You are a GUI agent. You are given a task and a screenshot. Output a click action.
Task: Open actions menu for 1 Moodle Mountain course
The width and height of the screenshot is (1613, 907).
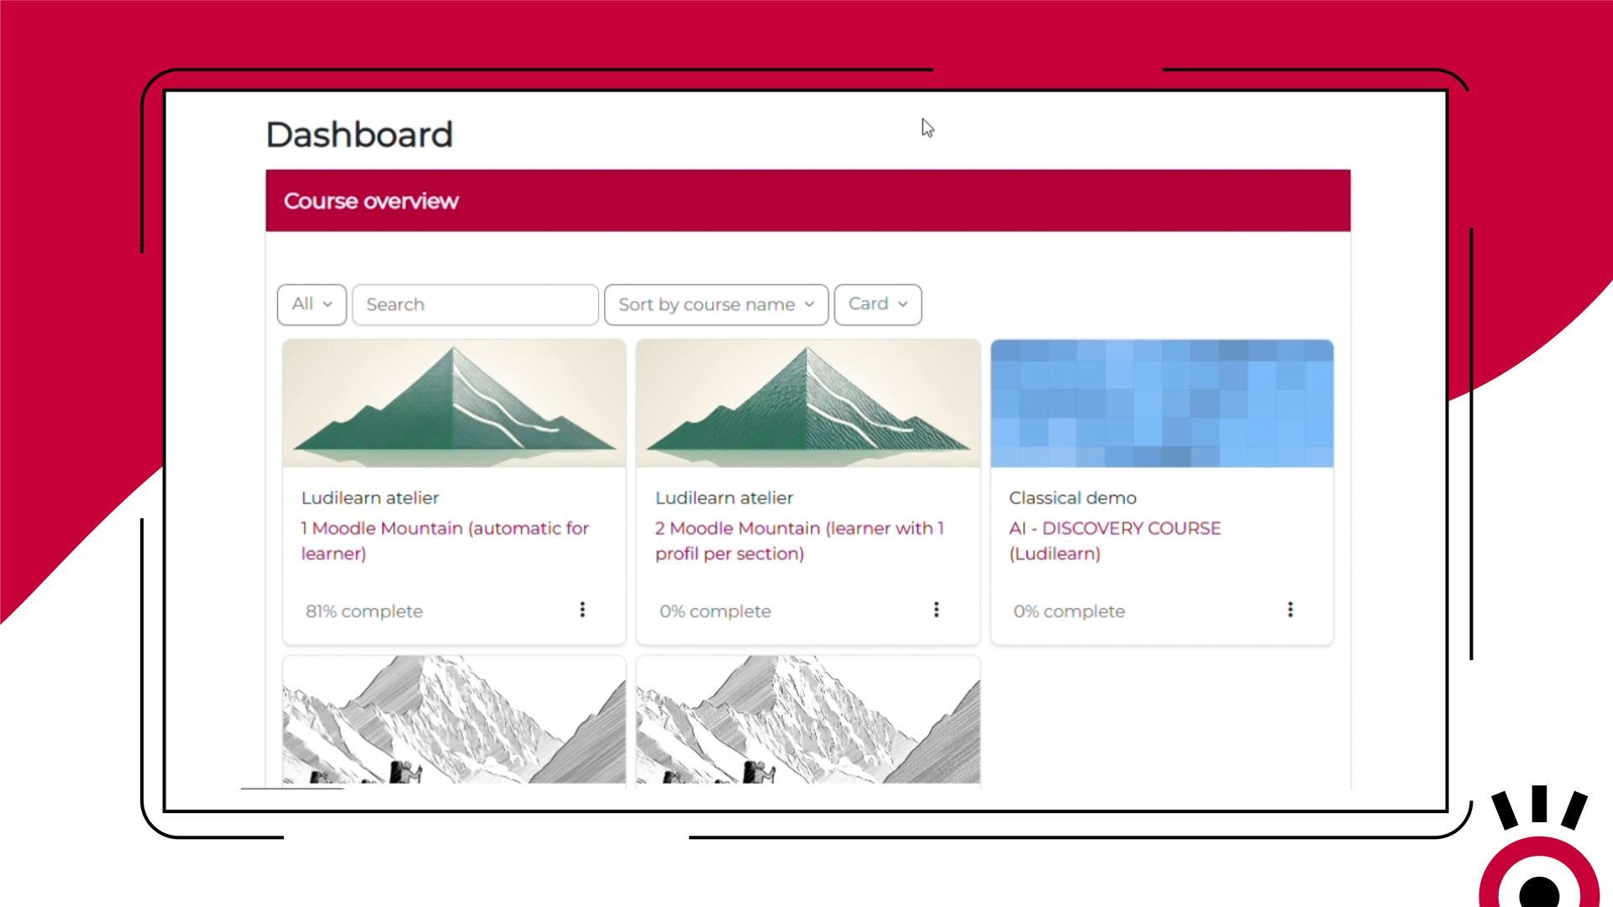(x=582, y=610)
